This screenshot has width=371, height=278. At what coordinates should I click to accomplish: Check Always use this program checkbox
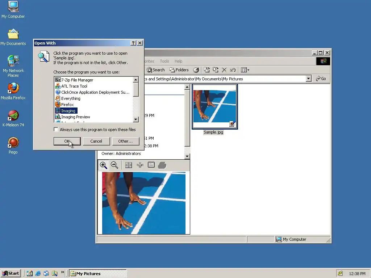[x=56, y=129]
